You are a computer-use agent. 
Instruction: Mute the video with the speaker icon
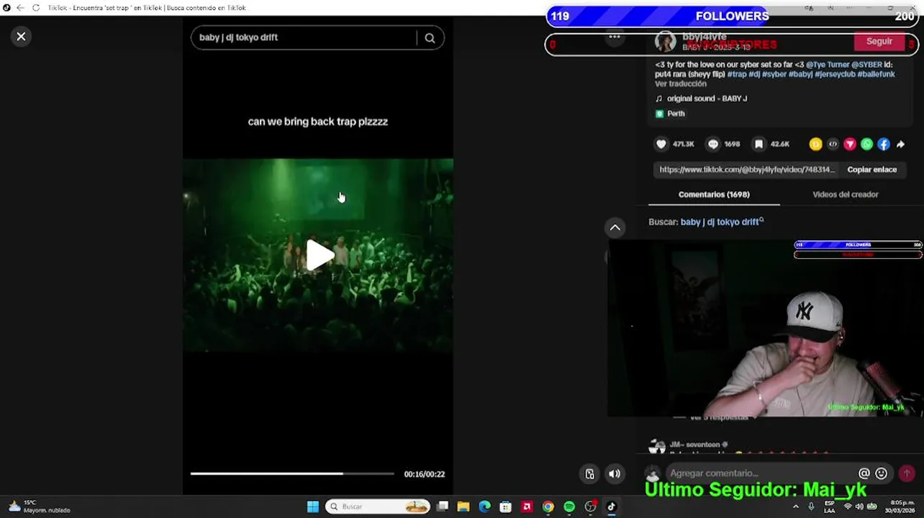click(x=615, y=473)
